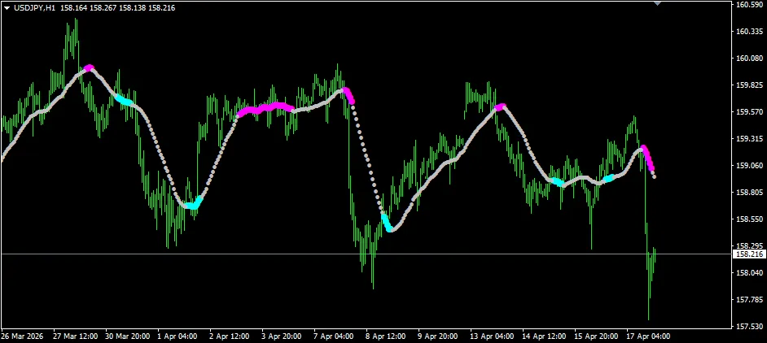
Task: Click the 2 Apr 12:00 time label
Action: (230, 336)
